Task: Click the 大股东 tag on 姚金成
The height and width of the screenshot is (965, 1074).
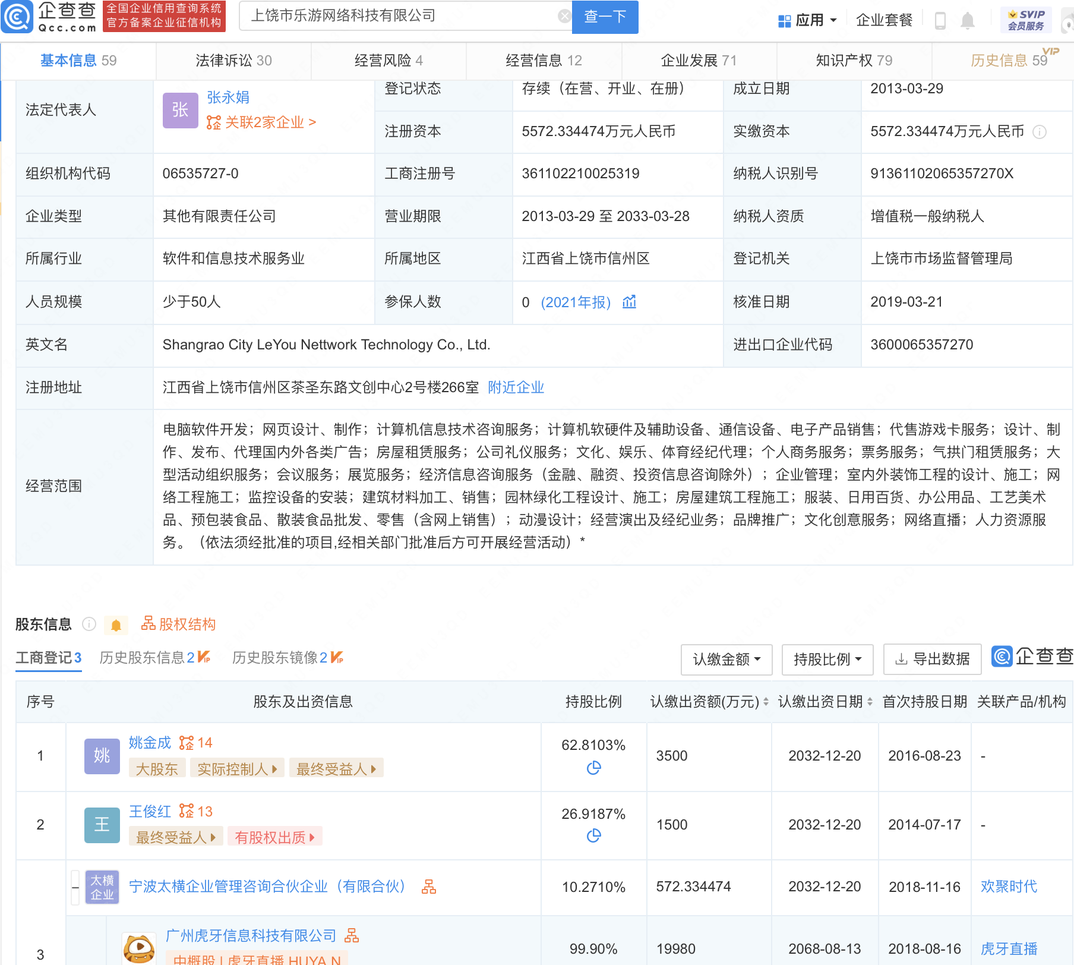Action: point(157,769)
